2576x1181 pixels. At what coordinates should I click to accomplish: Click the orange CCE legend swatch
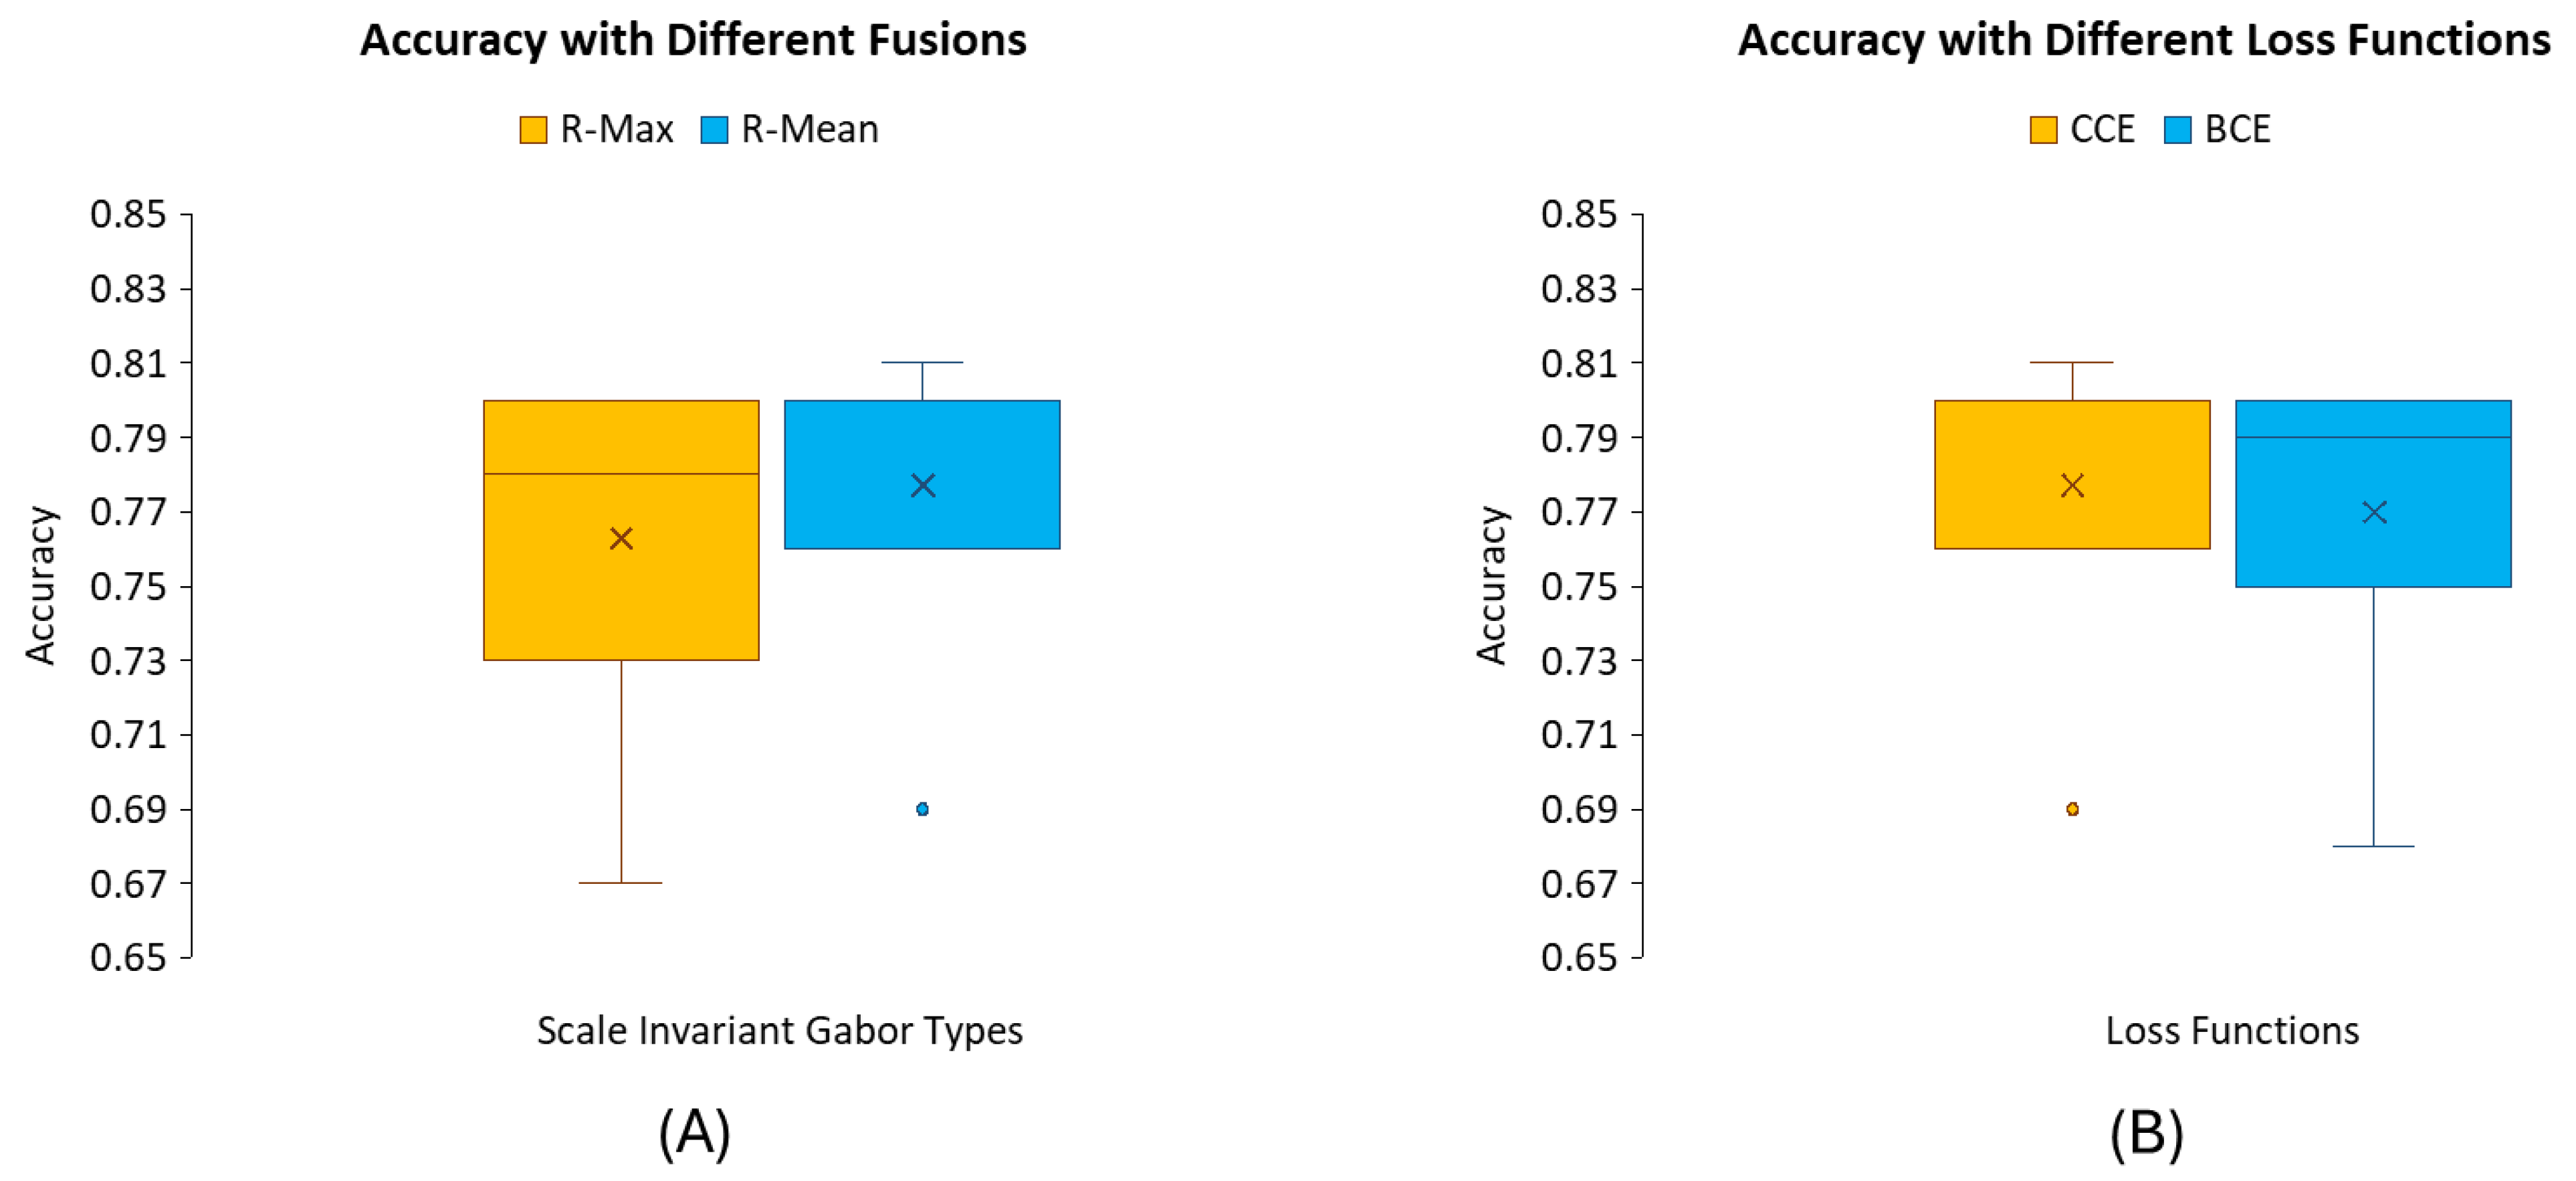2043,130
